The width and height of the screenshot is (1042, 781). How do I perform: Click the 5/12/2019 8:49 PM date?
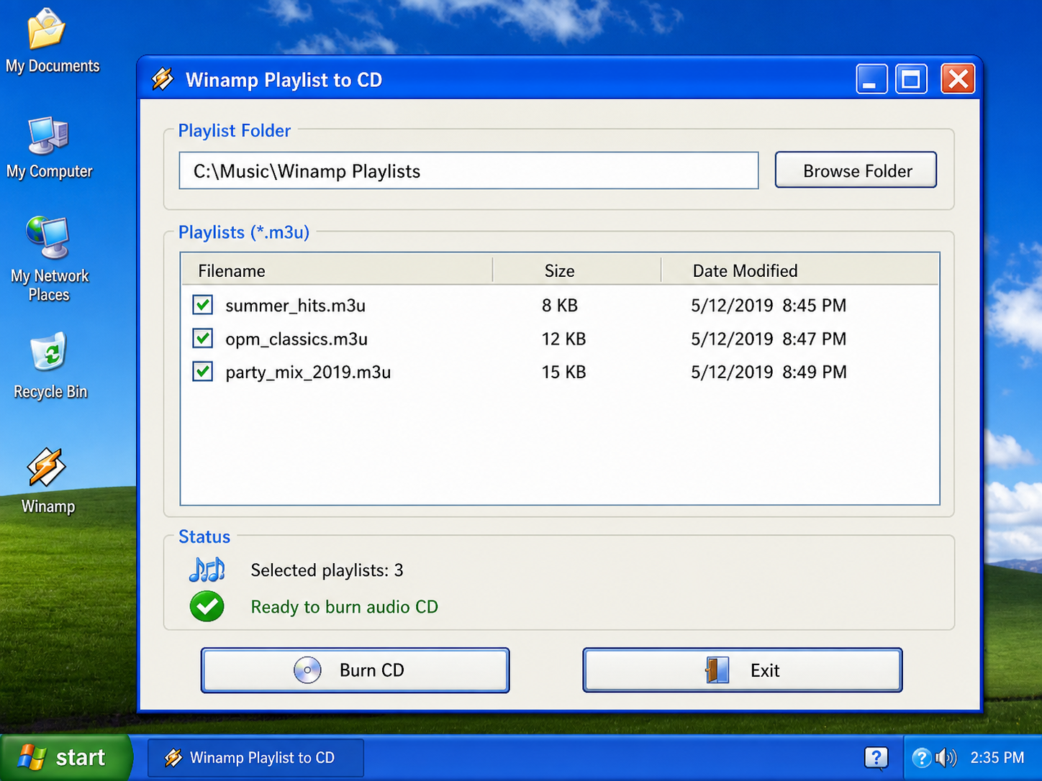click(x=769, y=373)
